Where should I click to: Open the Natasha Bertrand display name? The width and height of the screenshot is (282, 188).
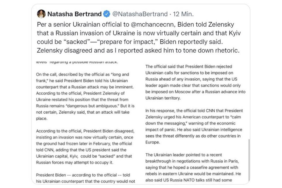[x=74, y=14]
